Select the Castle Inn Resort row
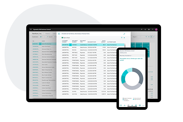This screenshot has width=183, height=122. 44,83
